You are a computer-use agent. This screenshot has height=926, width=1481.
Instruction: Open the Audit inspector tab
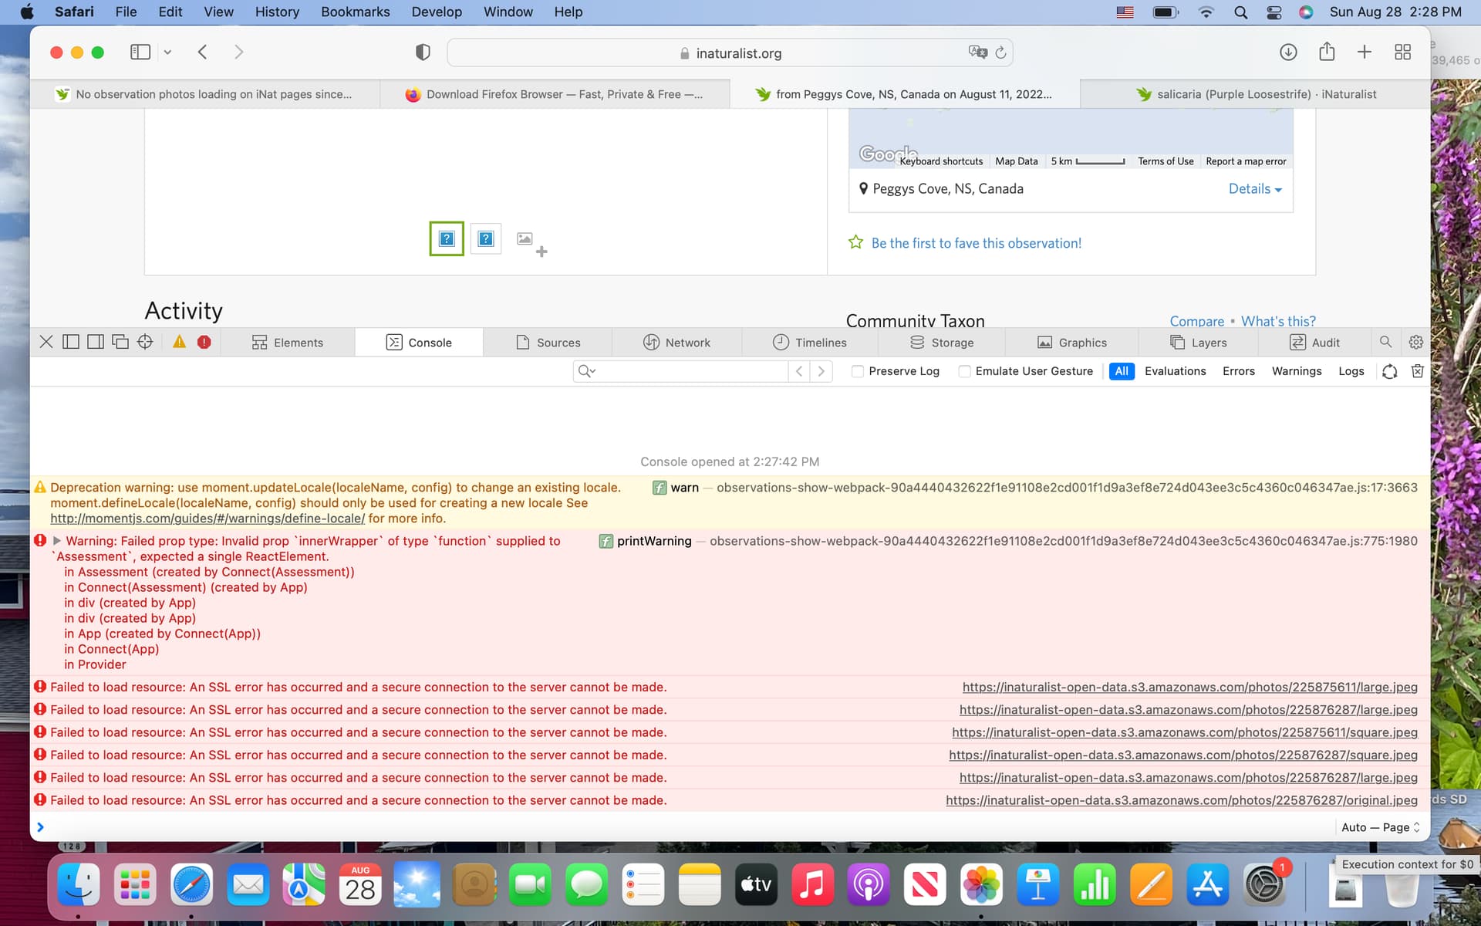[1314, 343]
